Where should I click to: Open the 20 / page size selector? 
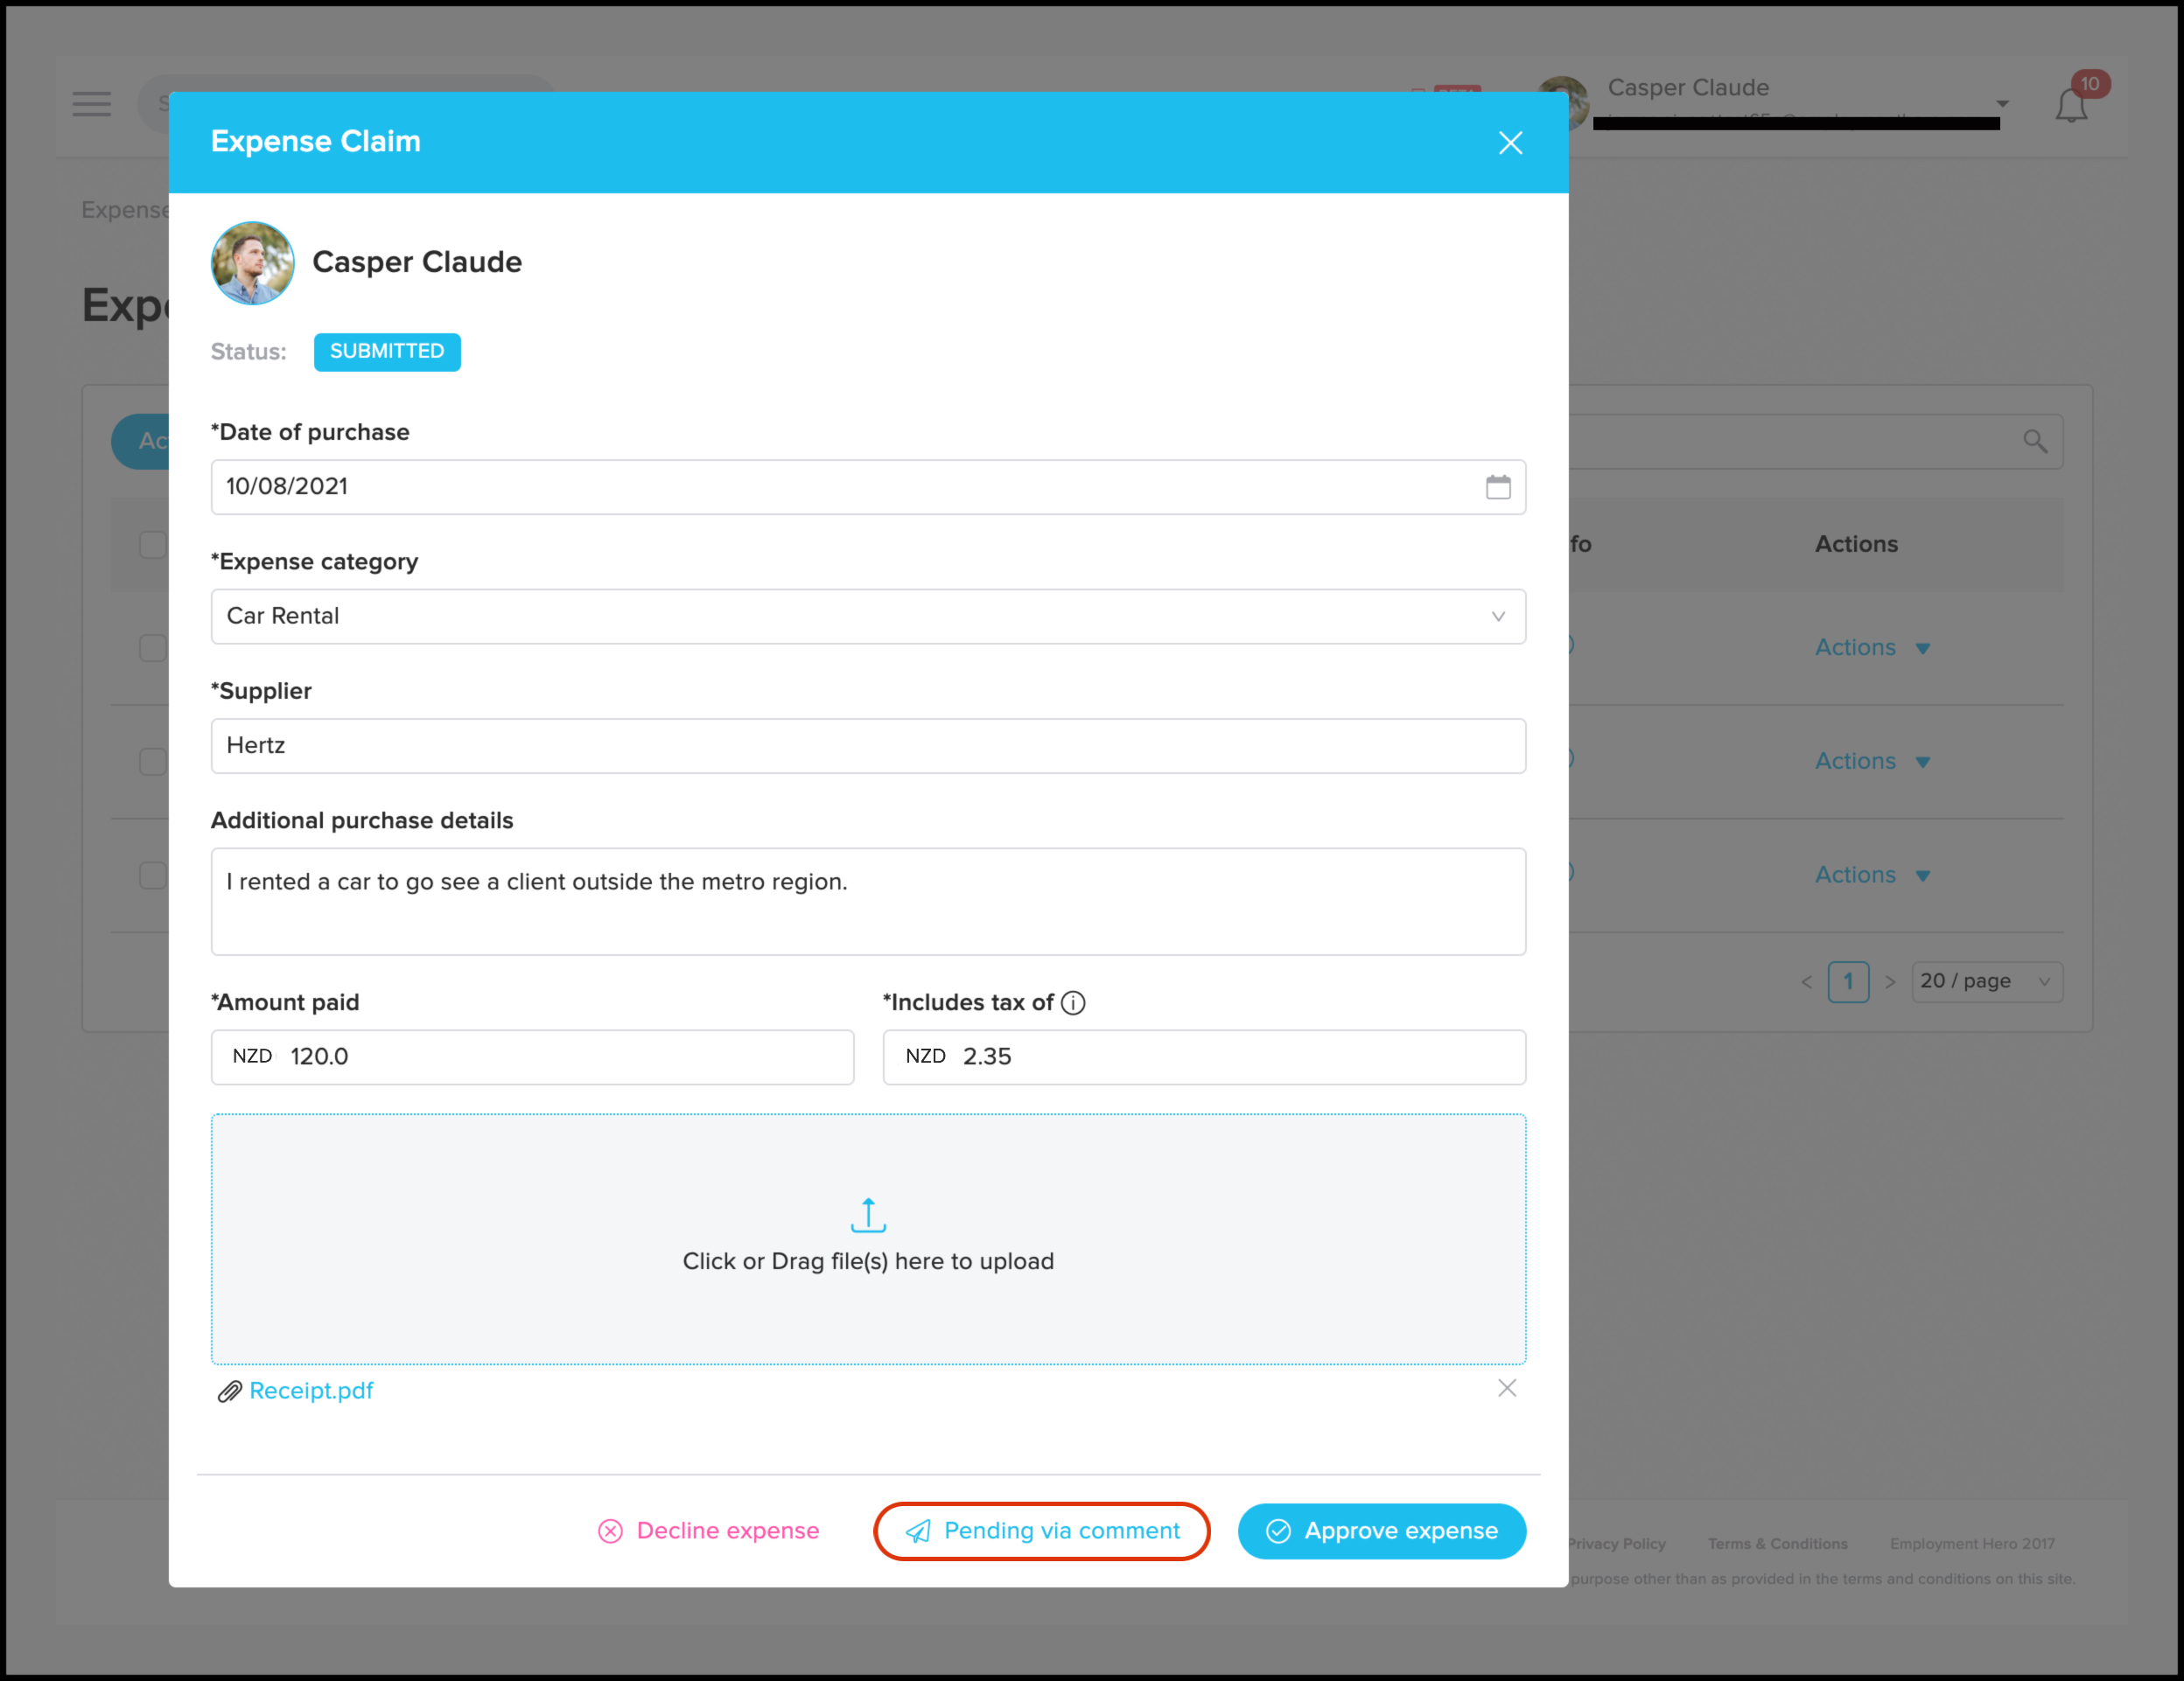(x=1985, y=981)
